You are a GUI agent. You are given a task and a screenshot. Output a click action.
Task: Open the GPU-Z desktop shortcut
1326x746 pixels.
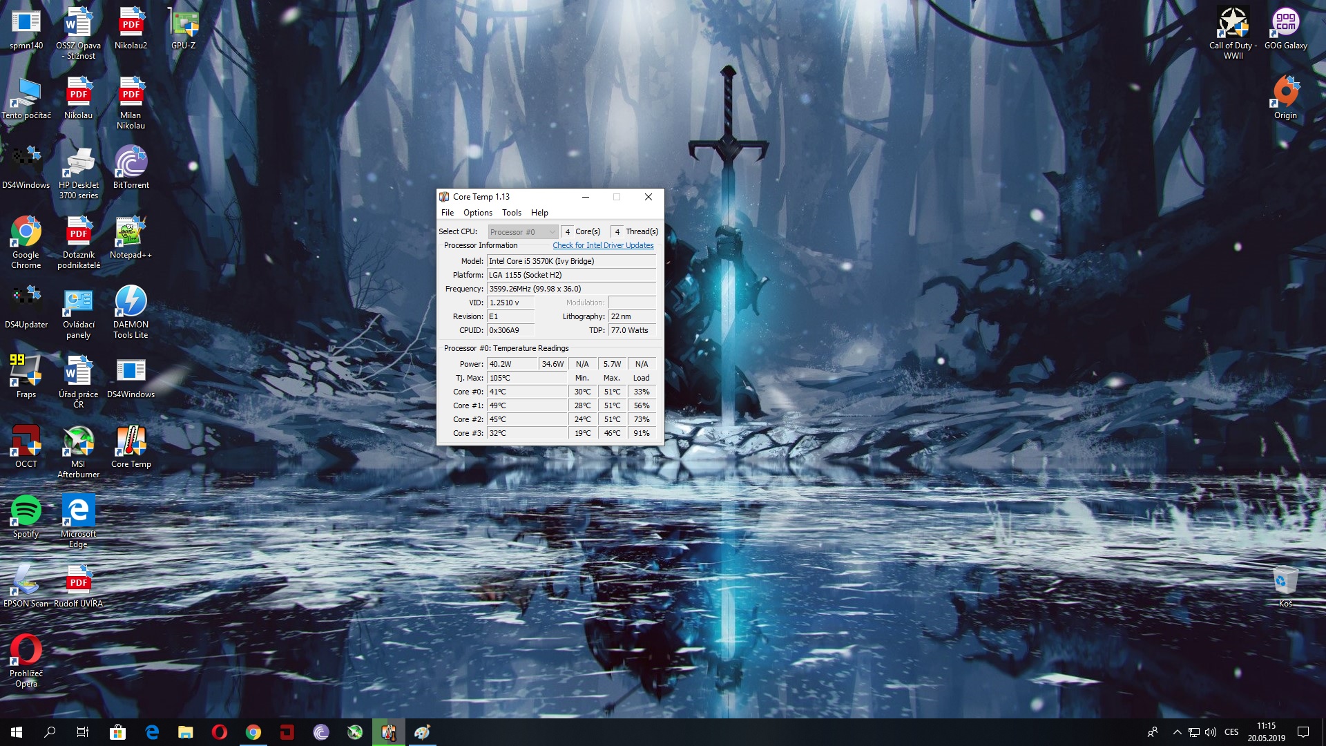click(183, 28)
